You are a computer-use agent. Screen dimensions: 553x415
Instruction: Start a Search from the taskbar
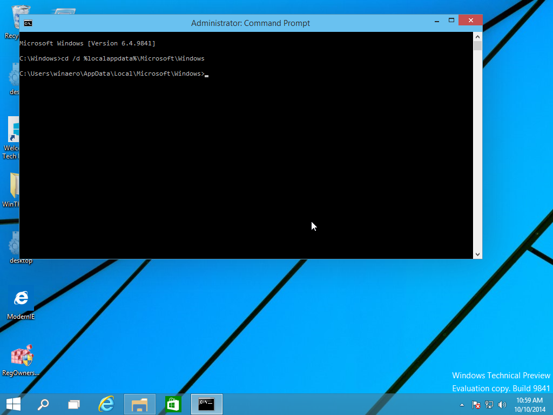(x=43, y=404)
